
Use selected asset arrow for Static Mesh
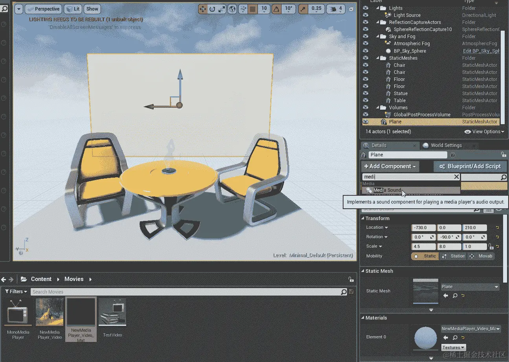point(445,296)
